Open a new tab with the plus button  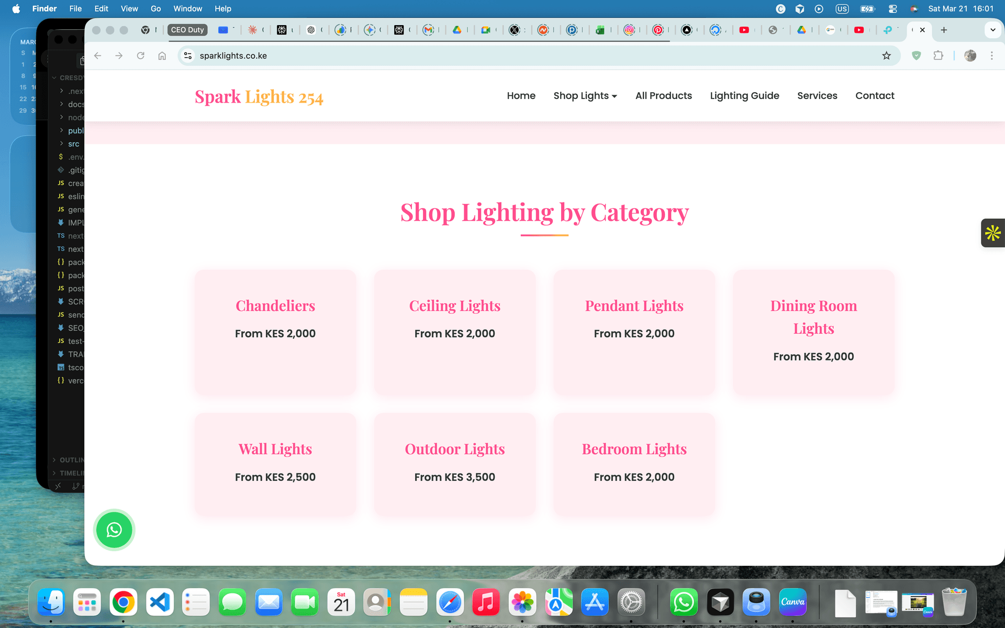coord(944,30)
